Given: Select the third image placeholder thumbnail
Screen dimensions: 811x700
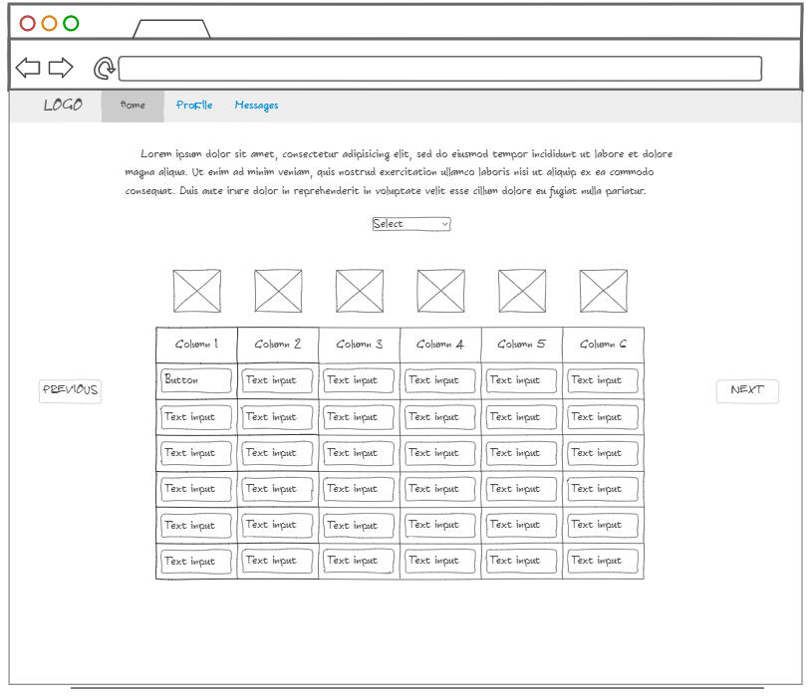Looking at the screenshot, I should [359, 291].
